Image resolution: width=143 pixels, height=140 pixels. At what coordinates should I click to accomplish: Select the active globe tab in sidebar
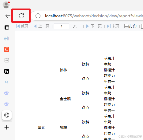[7, 115]
